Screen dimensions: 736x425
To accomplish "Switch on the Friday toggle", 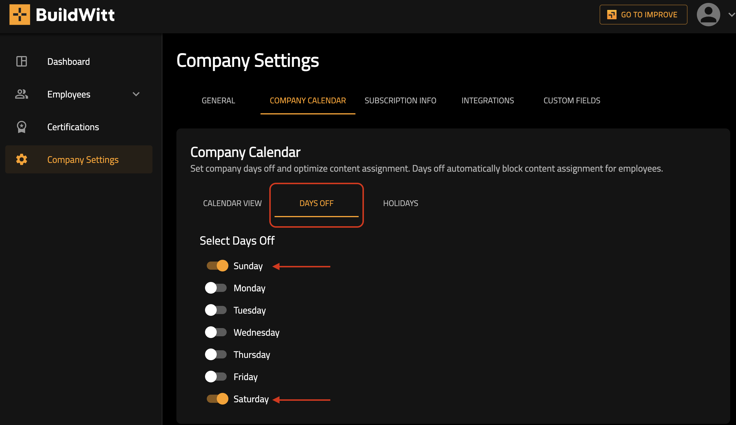I will pyautogui.click(x=216, y=377).
